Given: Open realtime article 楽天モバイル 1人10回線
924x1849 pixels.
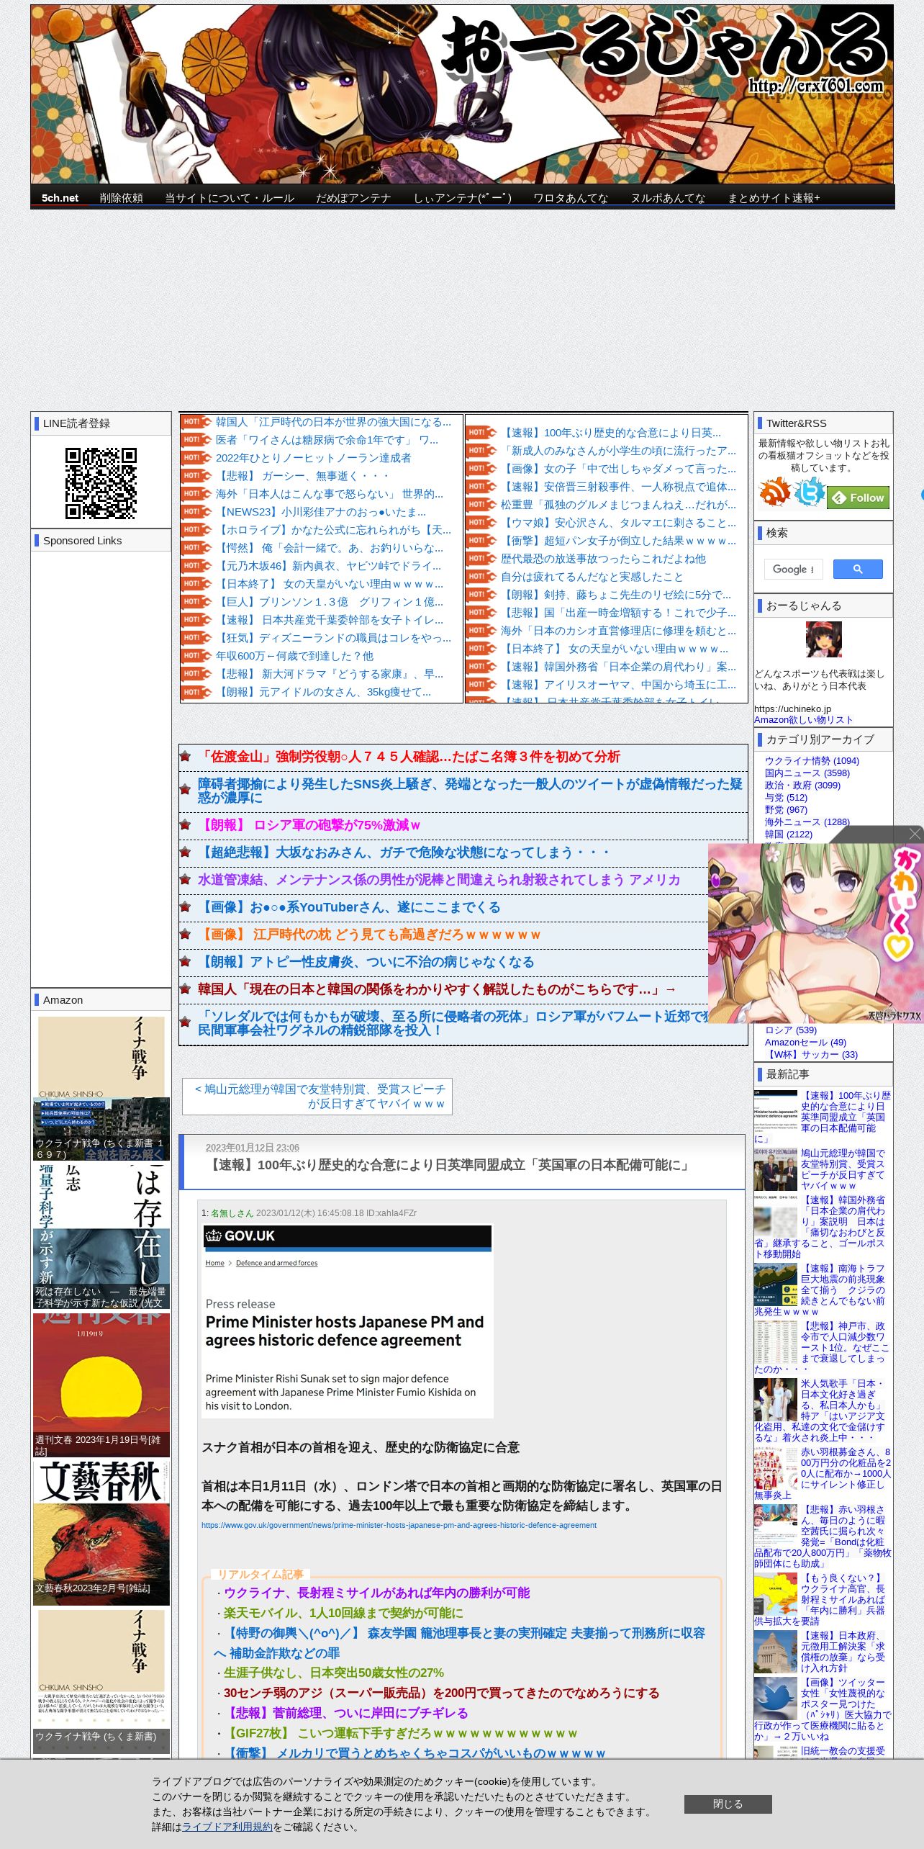Looking at the screenshot, I should (x=343, y=1613).
